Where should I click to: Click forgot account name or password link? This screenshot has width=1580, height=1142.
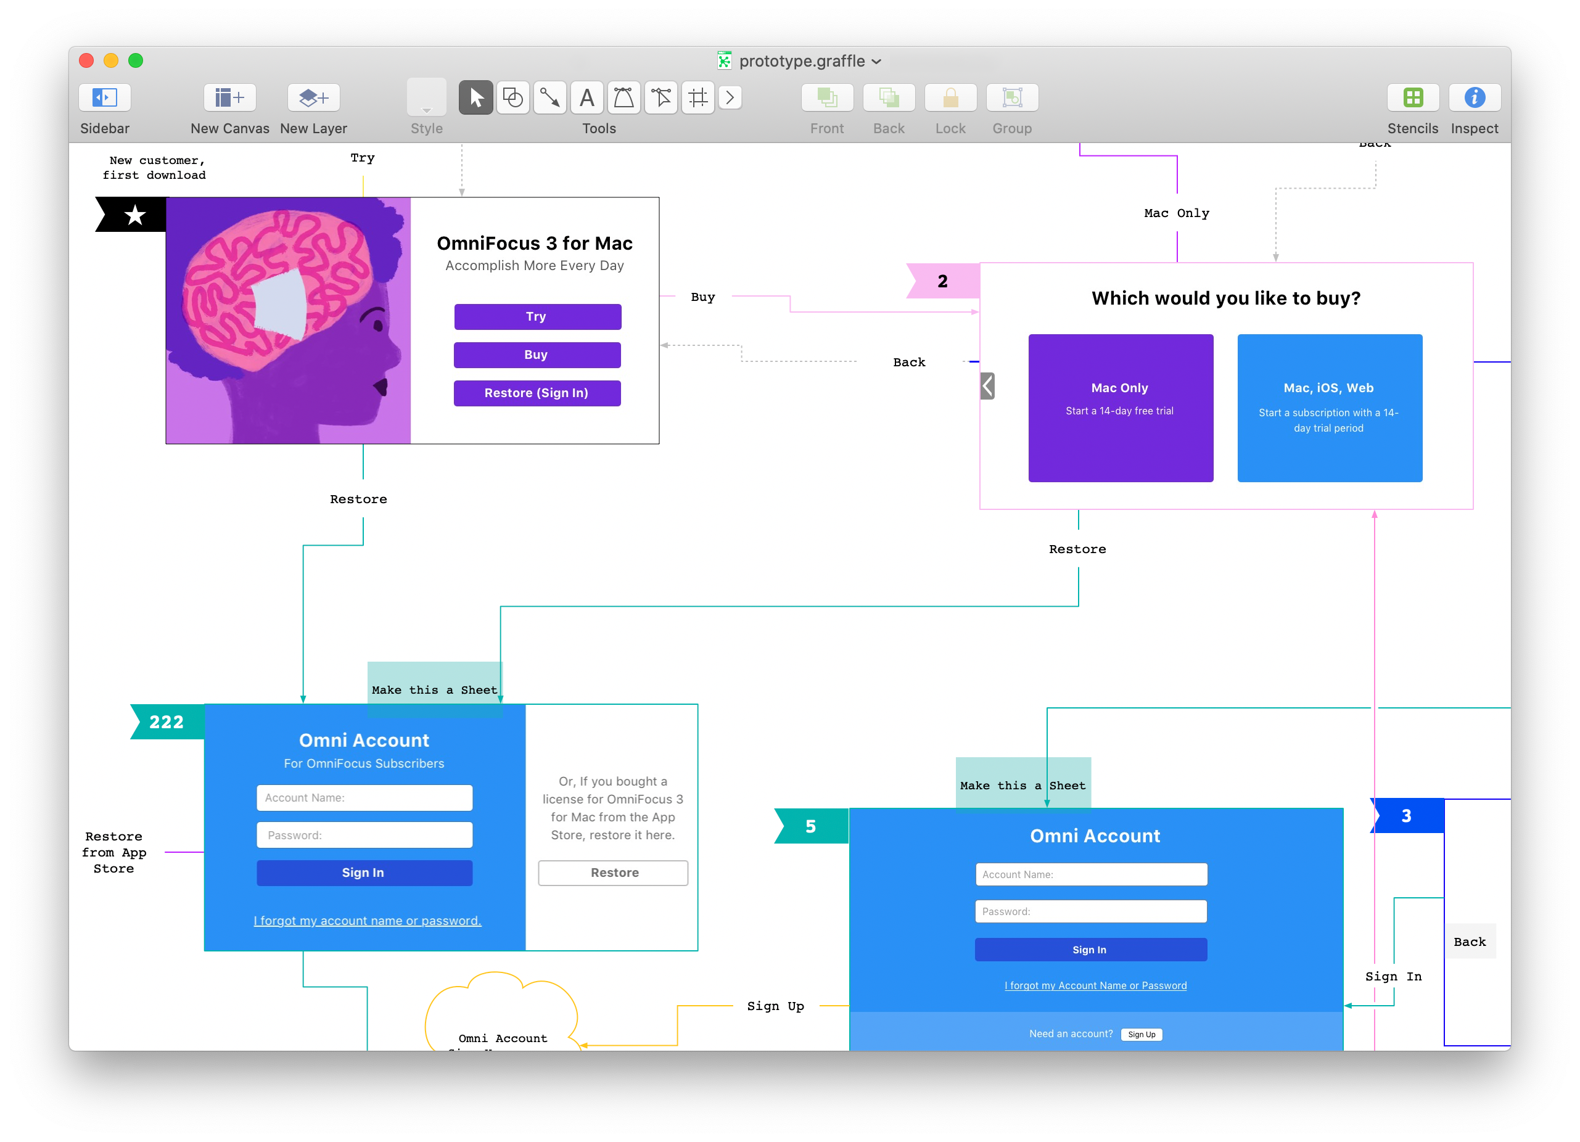pos(367,921)
